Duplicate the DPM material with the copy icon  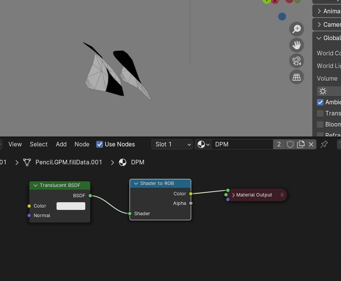point(300,145)
